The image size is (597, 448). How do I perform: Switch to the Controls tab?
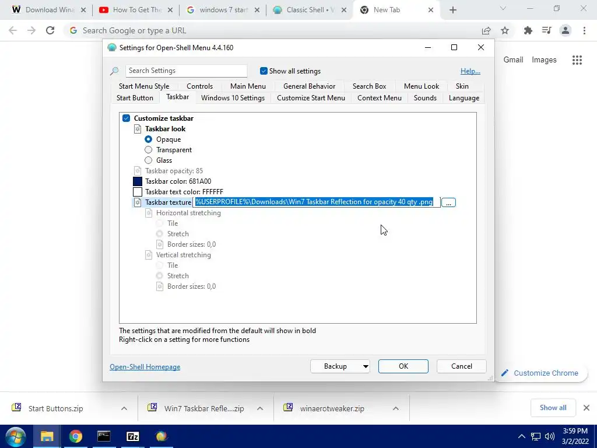tap(199, 86)
